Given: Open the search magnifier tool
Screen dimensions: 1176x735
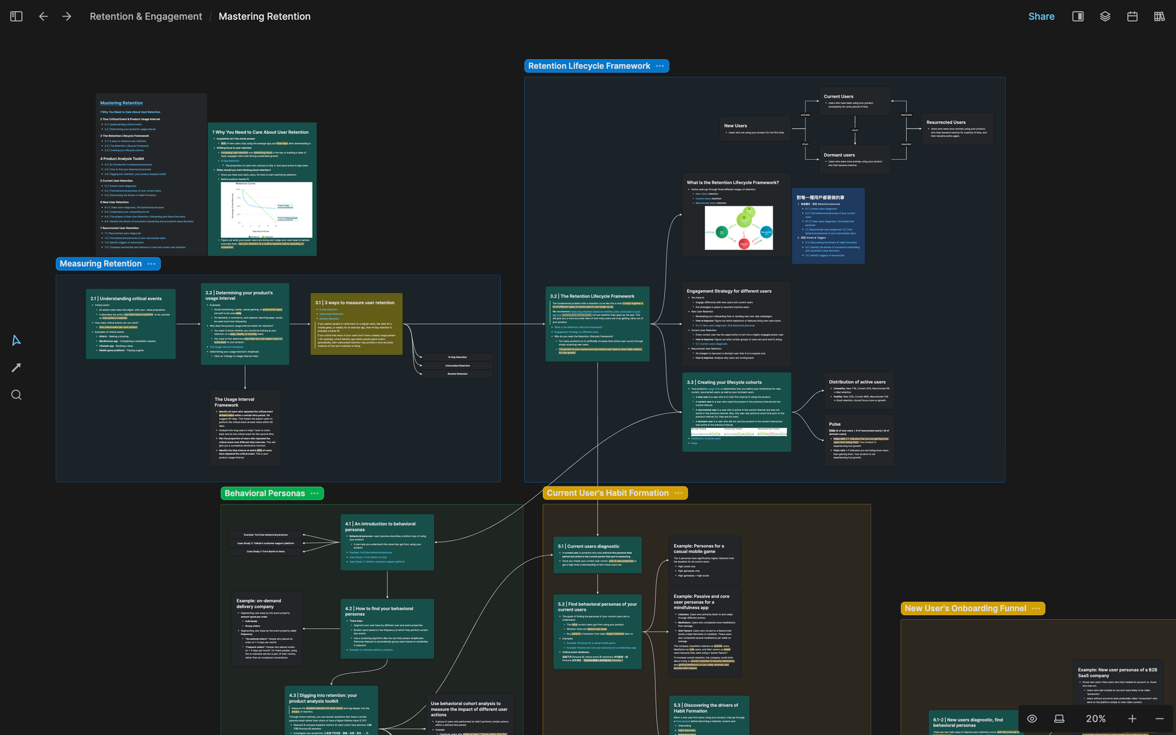Looking at the screenshot, I should tap(16, 395).
